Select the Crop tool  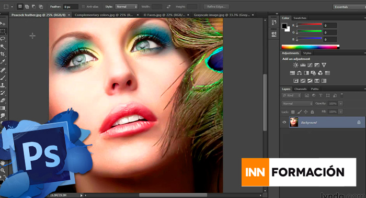[x=3, y=54]
